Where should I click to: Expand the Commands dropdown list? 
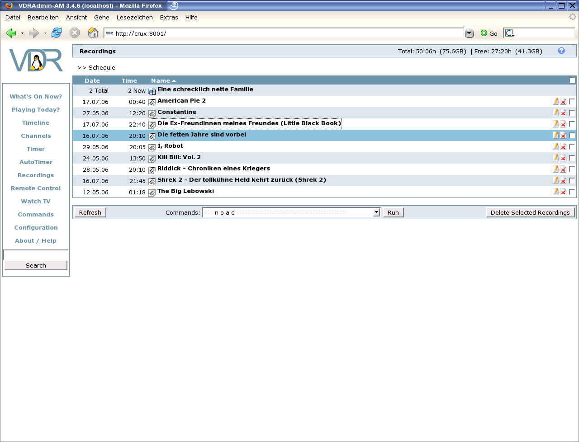[376, 212]
